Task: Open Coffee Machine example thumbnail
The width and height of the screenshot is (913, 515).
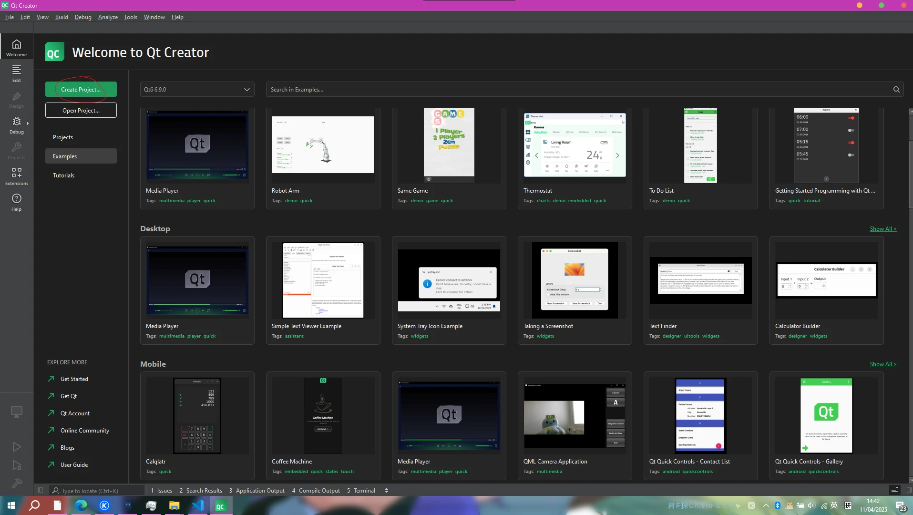Action: click(x=323, y=415)
